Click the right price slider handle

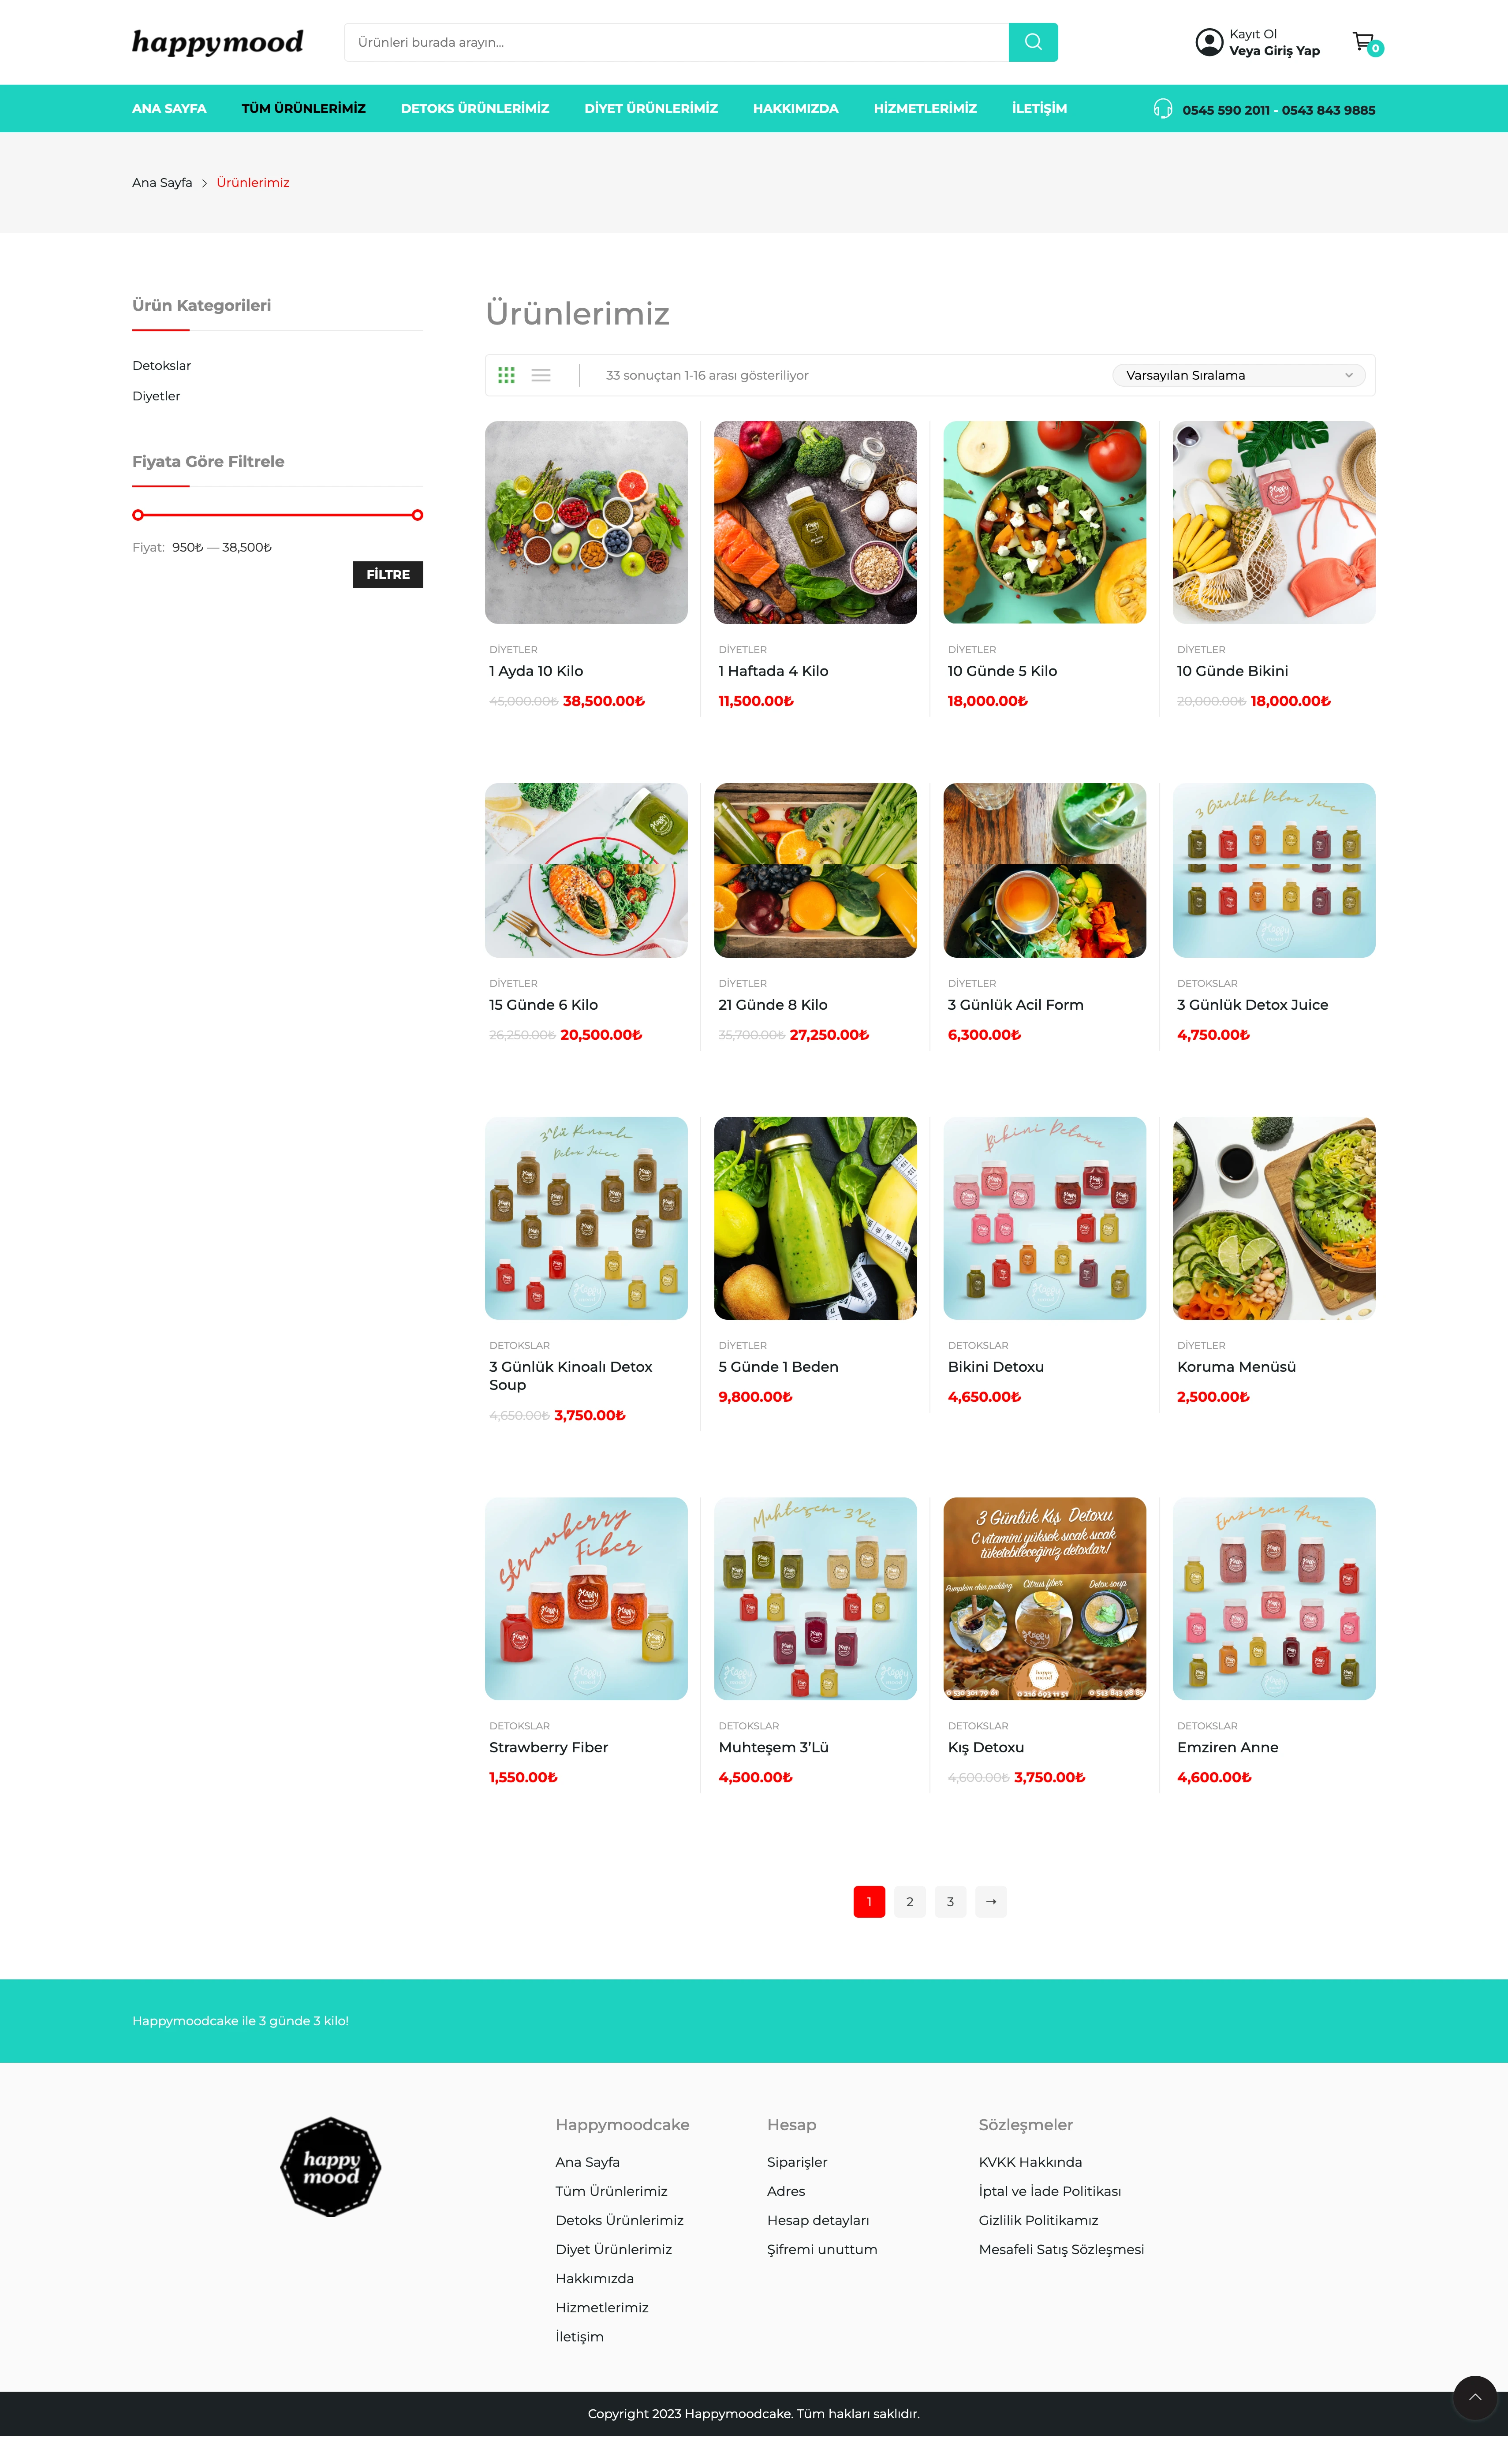pos(417,515)
